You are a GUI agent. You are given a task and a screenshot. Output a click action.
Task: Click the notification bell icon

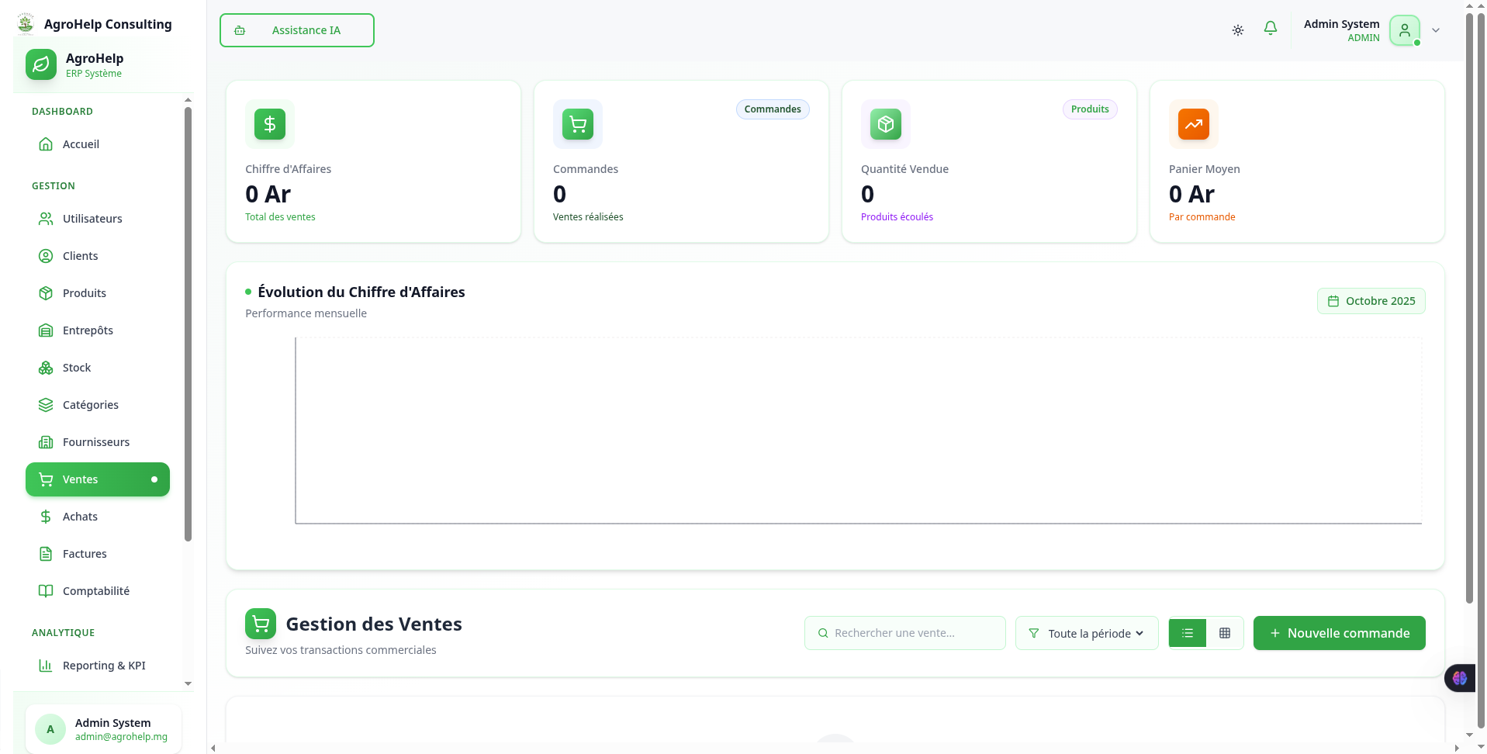click(x=1270, y=29)
